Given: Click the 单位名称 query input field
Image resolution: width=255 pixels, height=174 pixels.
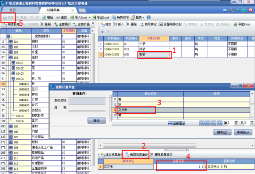Looking at the screenshot, I should click(87, 101).
